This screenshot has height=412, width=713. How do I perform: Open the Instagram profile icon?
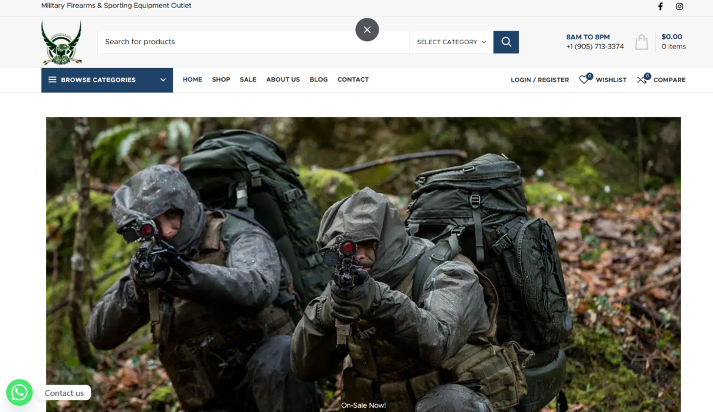tap(679, 7)
